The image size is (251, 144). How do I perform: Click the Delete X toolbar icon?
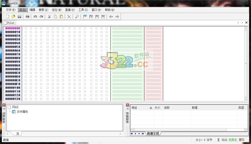(x=69, y=17)
